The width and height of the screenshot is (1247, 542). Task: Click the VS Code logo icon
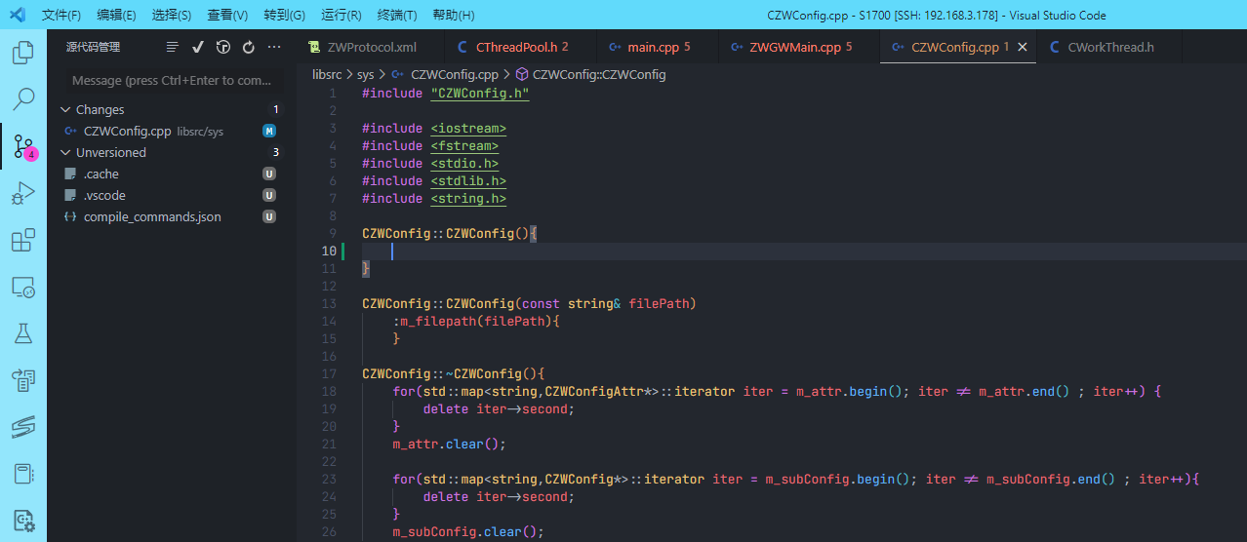coord(16,15)
